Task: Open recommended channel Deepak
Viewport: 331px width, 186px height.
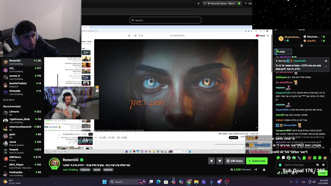Action: click(22, 151)
